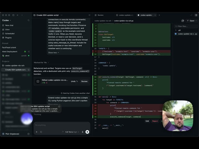Focus the Do anything message input
The width and height of the screenshot is (199, 149).
[62, 125]
